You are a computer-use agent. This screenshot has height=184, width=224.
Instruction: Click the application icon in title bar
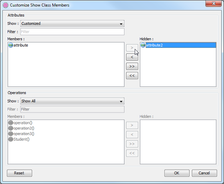6,5
